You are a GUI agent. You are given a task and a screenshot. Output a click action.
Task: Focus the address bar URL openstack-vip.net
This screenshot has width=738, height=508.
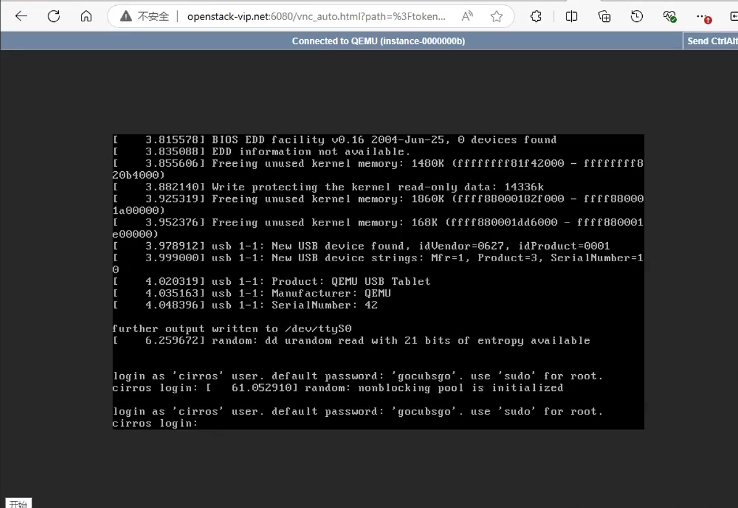[x=316, y=17]
